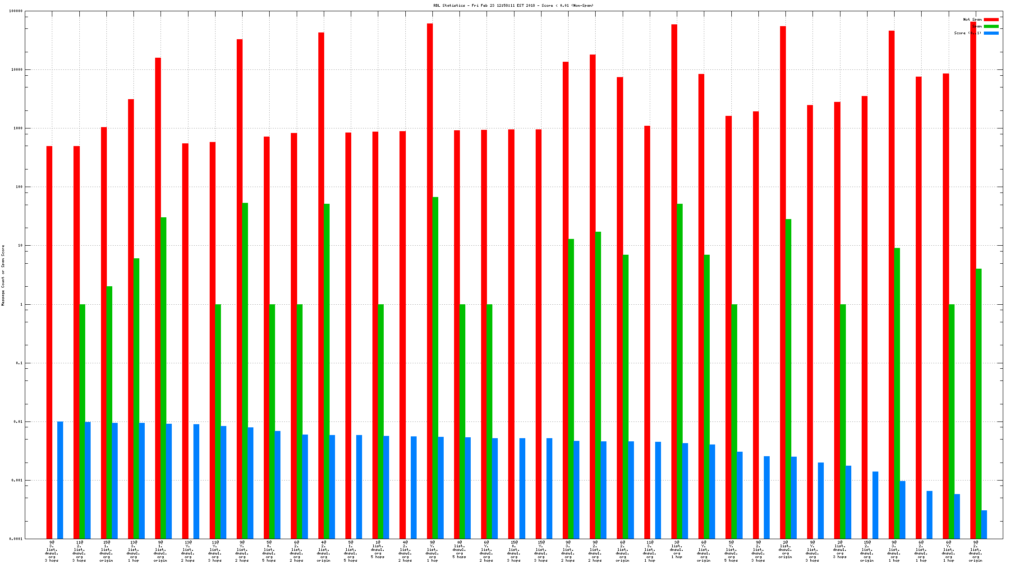Click the red Not Spam legend swatch
Image resolution: width=1010 pixels, height=568 pixels.
[x=991, y=19]
